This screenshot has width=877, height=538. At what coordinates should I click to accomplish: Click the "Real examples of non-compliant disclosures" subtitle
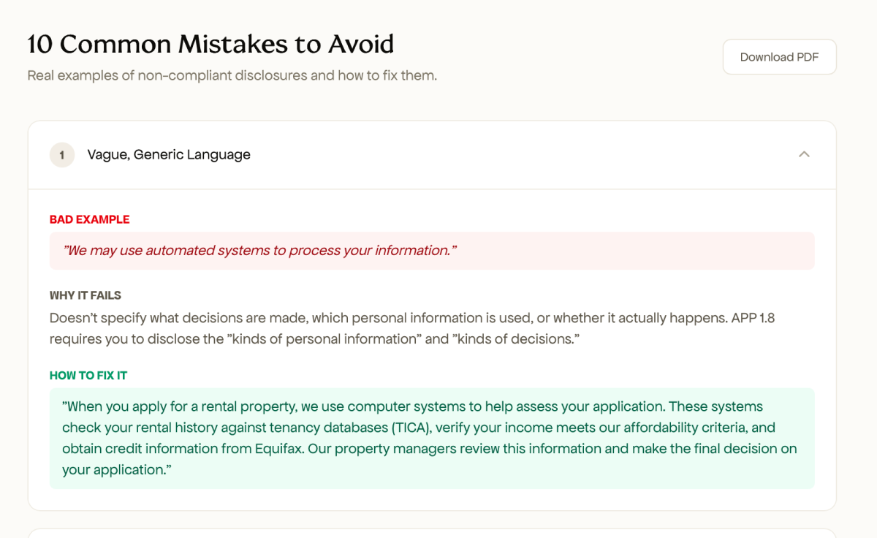(232, 75)
